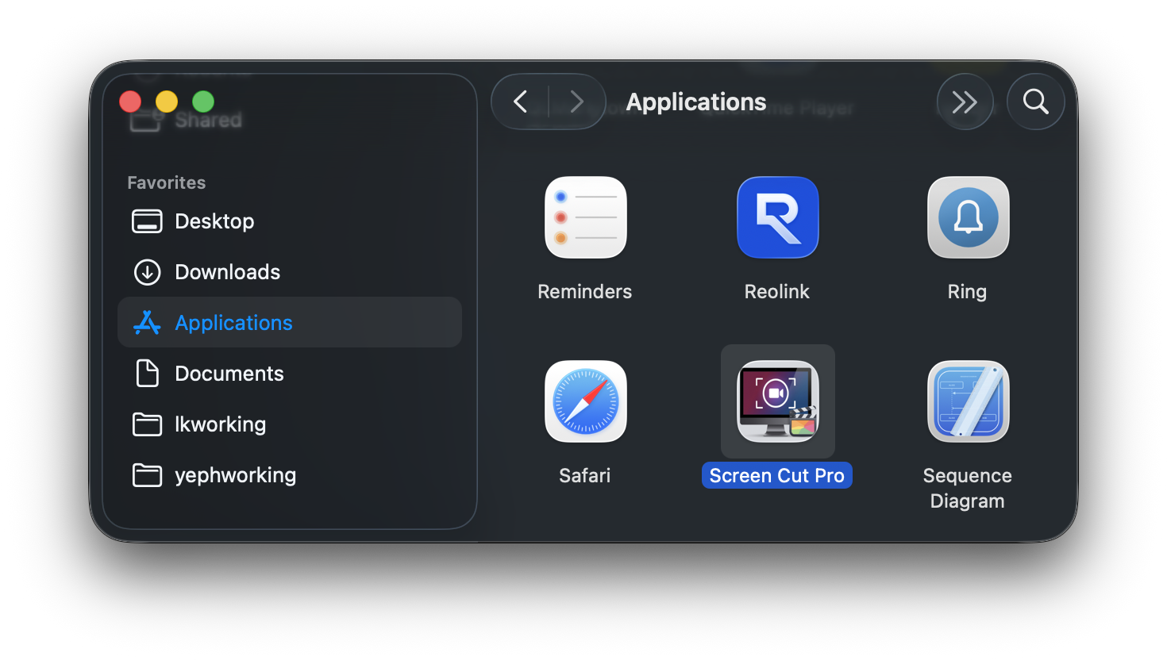Click the "Ring" label text
This screenshot has width=1167, height=660.
pos(967,292)
